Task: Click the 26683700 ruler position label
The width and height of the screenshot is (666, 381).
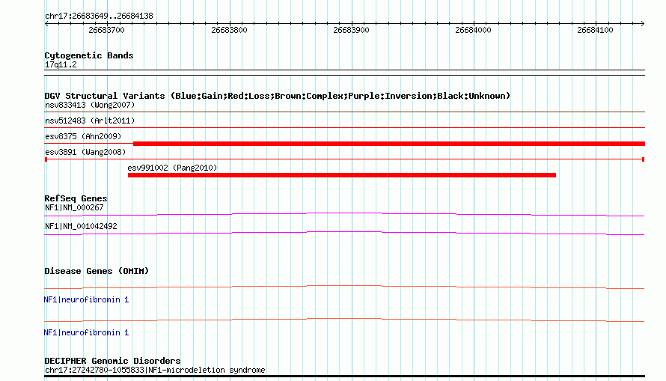Action: [x=106, y=30]
